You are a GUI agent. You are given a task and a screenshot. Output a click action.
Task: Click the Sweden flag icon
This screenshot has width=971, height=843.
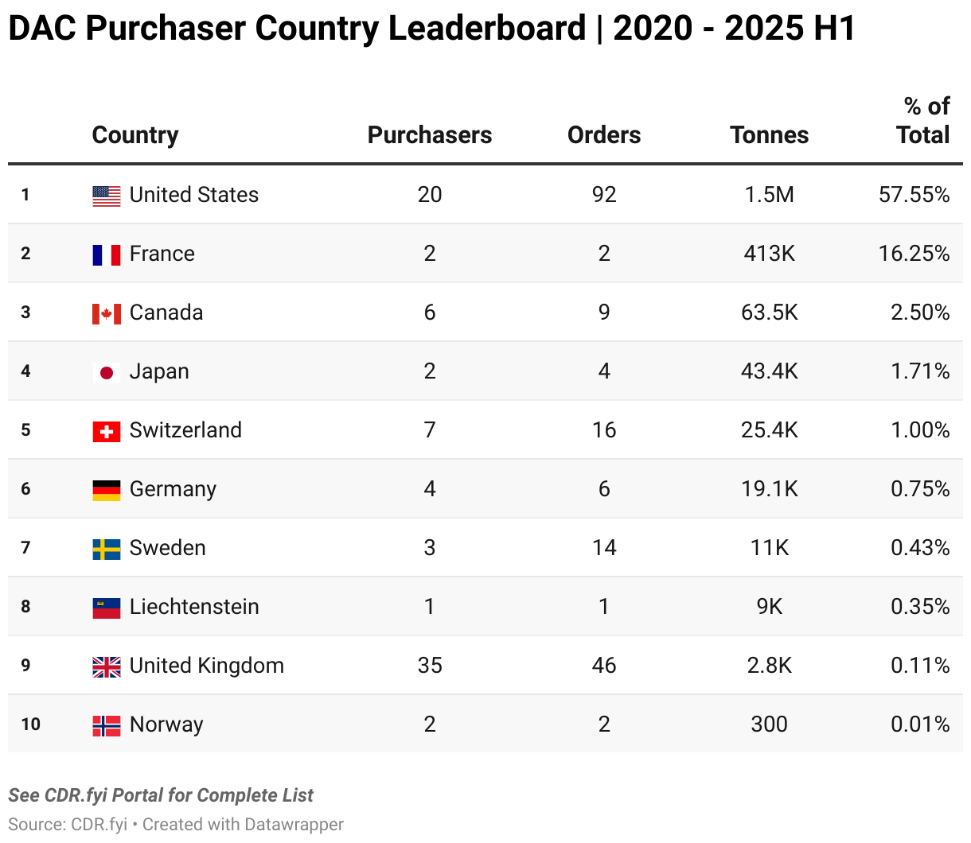[107, 549]
